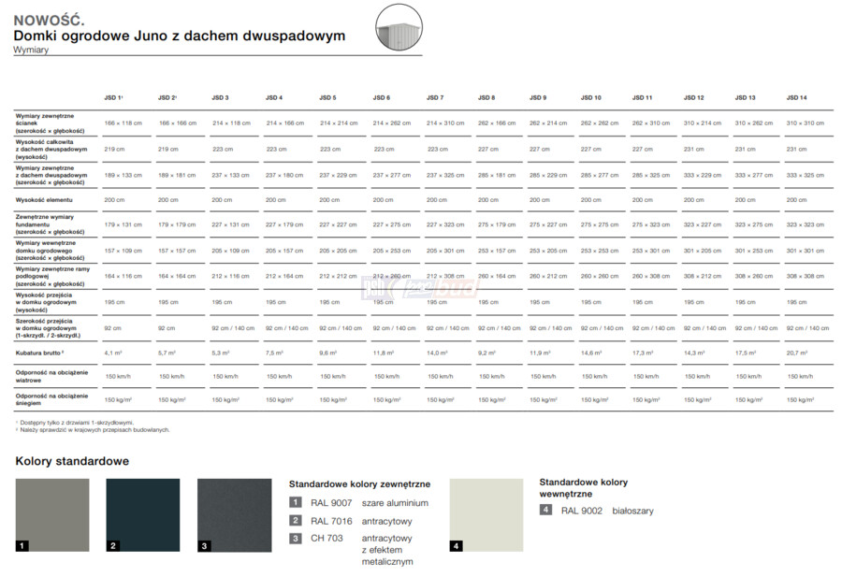
Task: Select the off-white interior color swatch
Action: (486, 515)
